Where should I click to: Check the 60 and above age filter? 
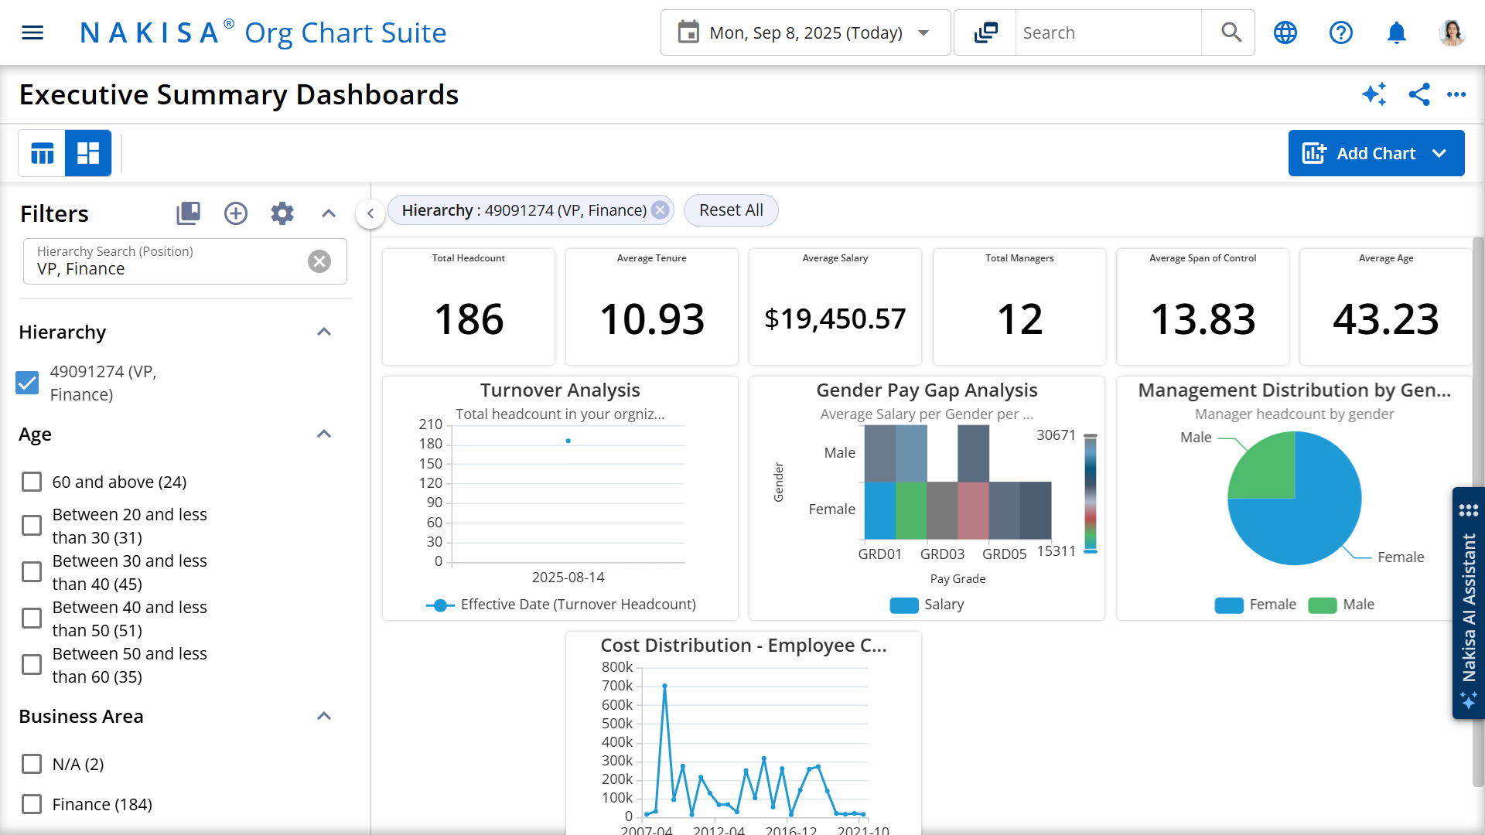tap(32, 482)
